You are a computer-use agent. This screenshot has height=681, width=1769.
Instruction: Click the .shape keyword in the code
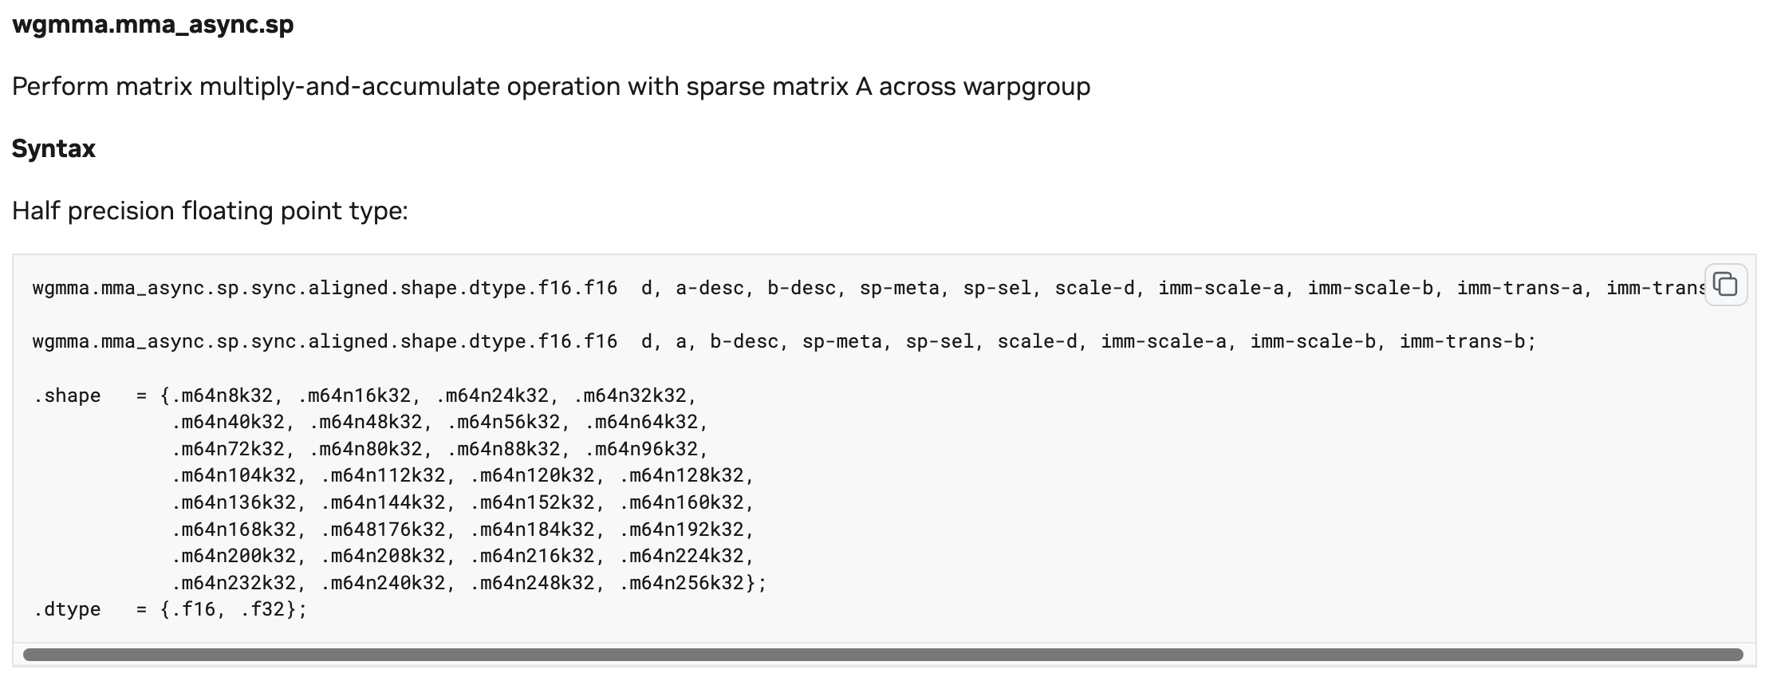(x=67, y=396)
